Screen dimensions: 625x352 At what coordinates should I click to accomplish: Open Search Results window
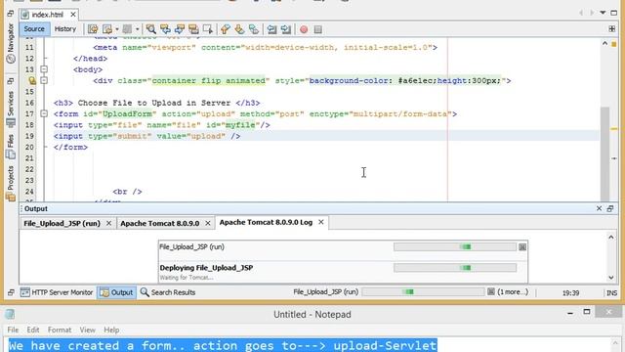pyautogui.click(x=168, y=292)
